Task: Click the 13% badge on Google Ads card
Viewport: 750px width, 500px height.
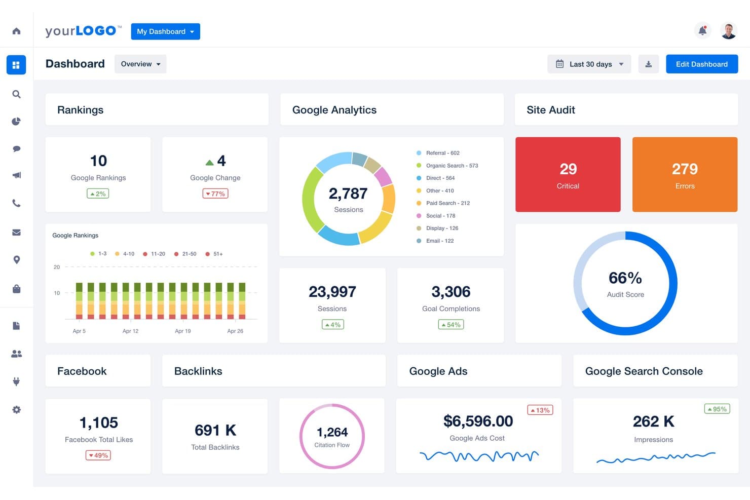Action: click(x=540, y=410)
